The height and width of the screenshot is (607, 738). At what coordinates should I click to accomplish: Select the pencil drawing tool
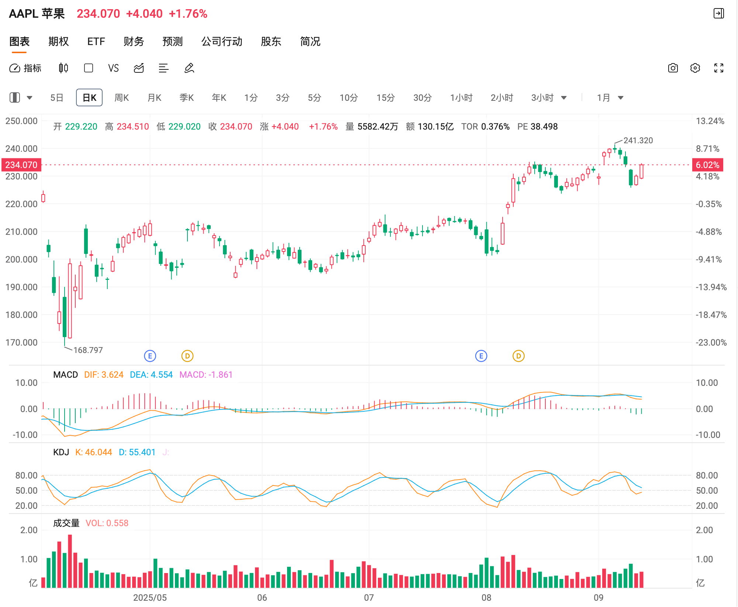[189, 68]
